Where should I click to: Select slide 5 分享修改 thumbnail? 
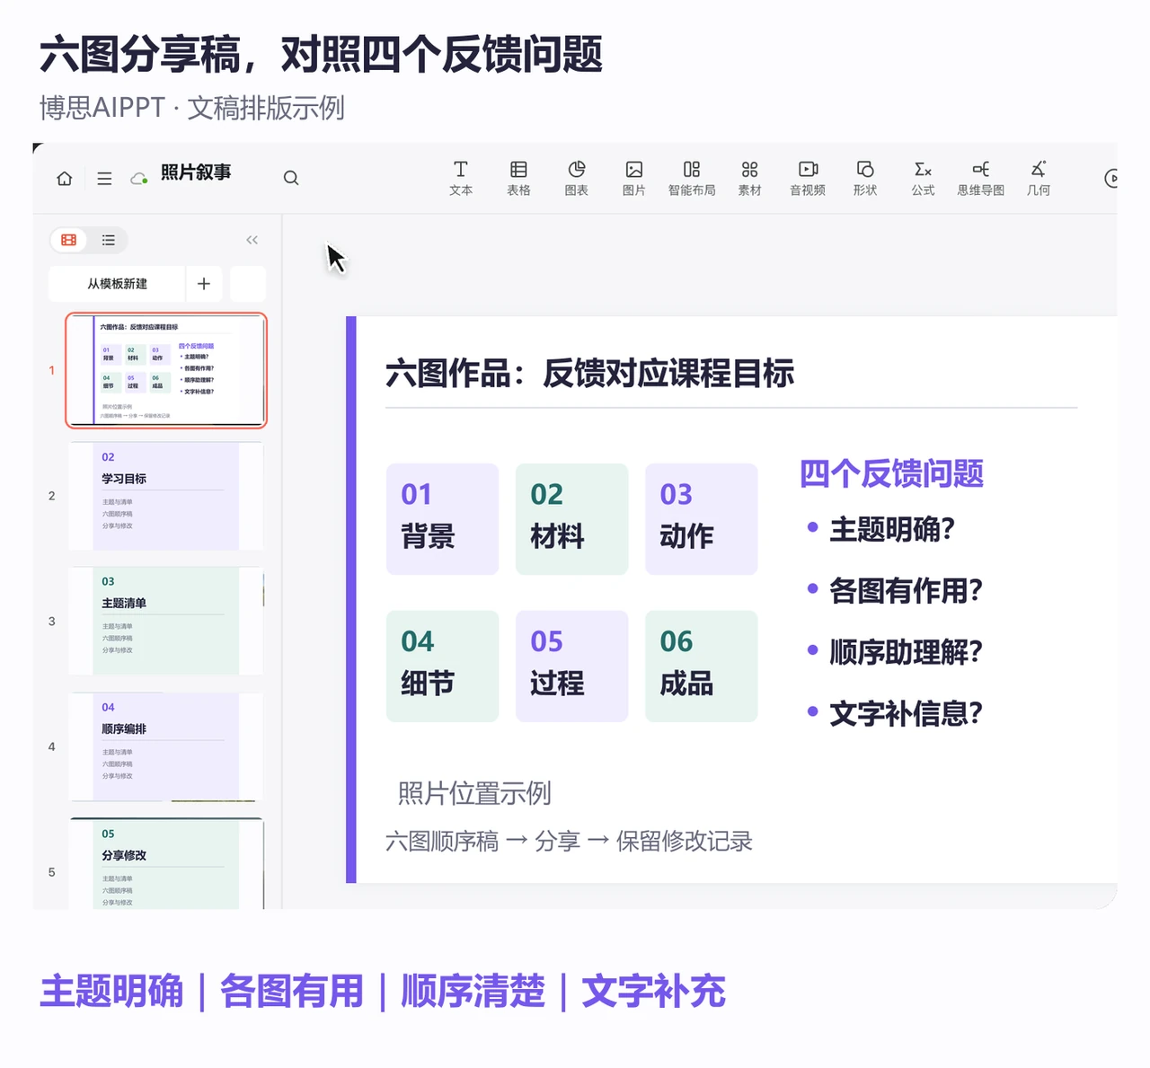coord(166,864)
